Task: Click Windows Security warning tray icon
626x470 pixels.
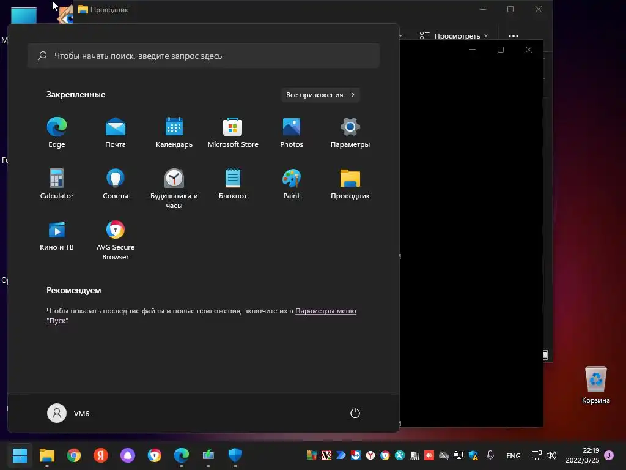Action: 474,455
